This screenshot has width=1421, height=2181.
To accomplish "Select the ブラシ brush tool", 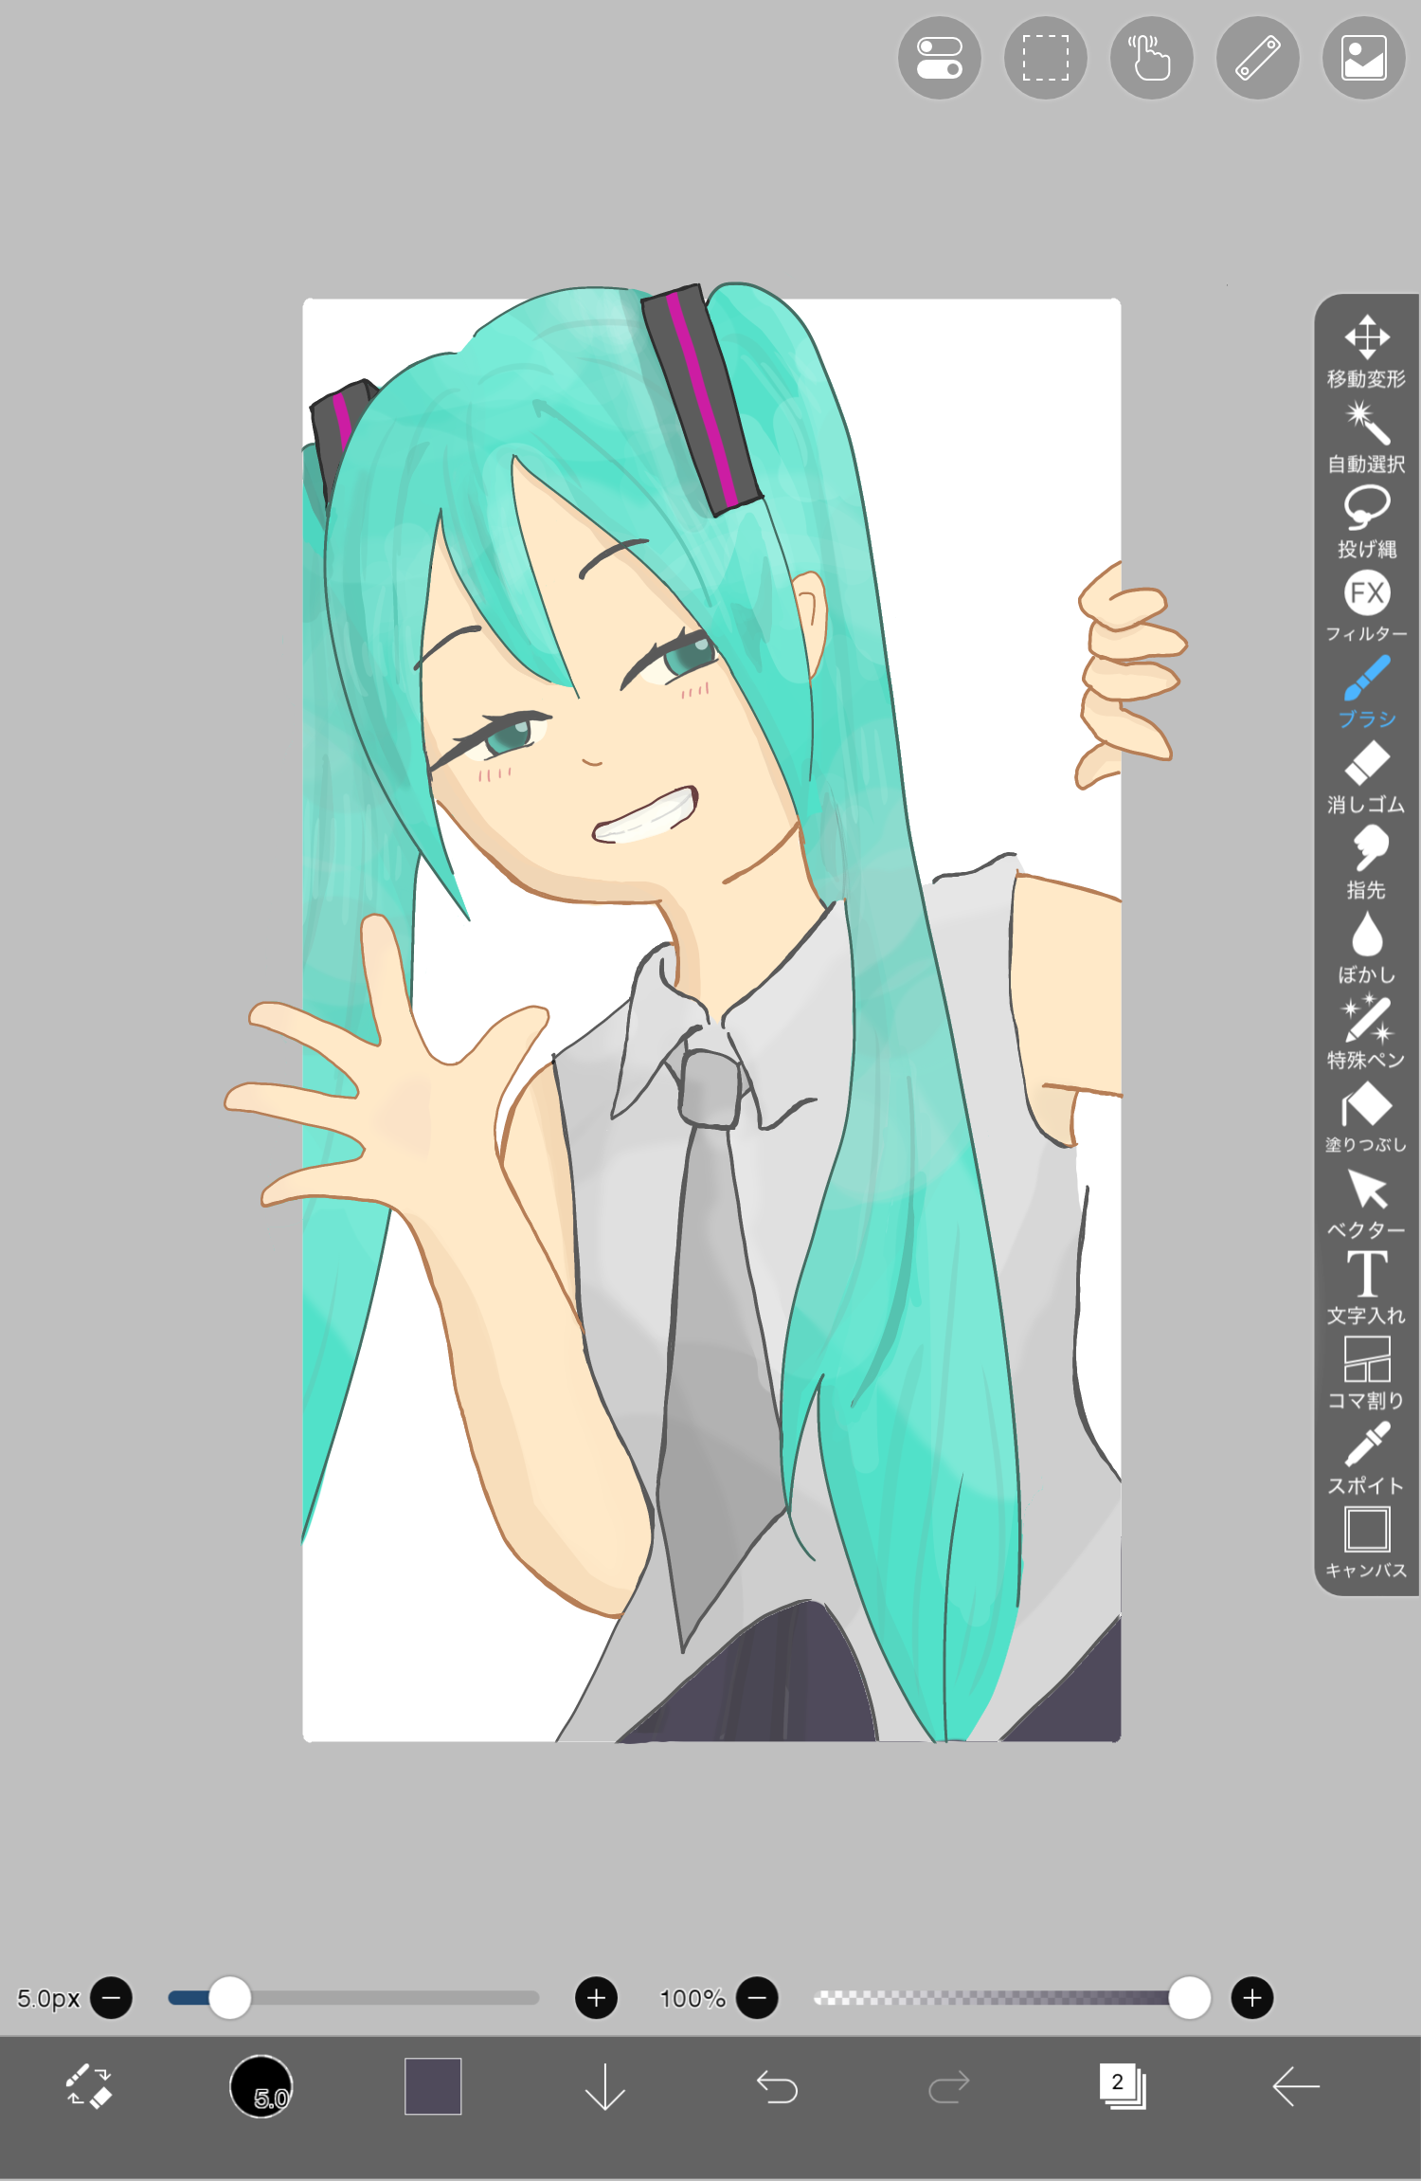I will point(1366,692).
